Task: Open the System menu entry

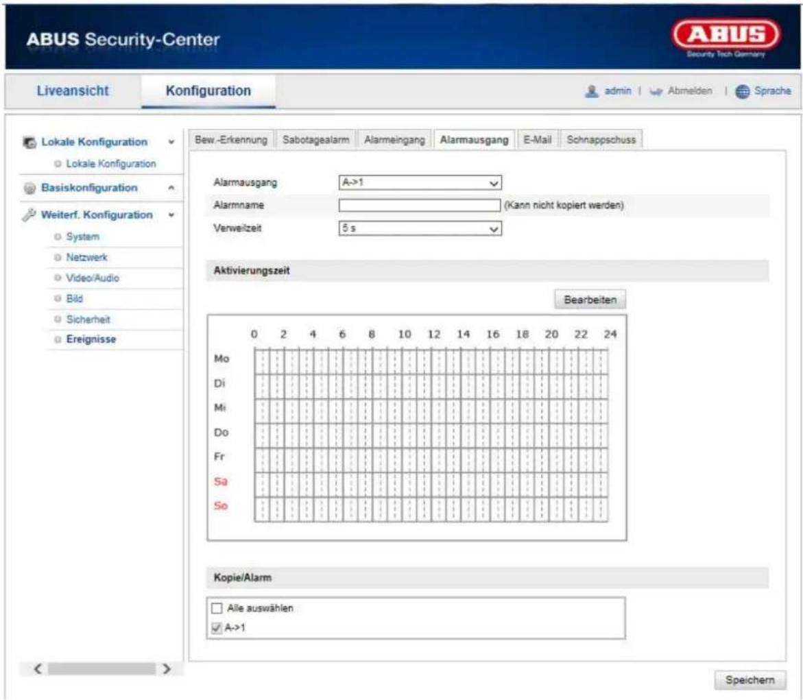Action: pyautogui.click(x=82, y=237)
